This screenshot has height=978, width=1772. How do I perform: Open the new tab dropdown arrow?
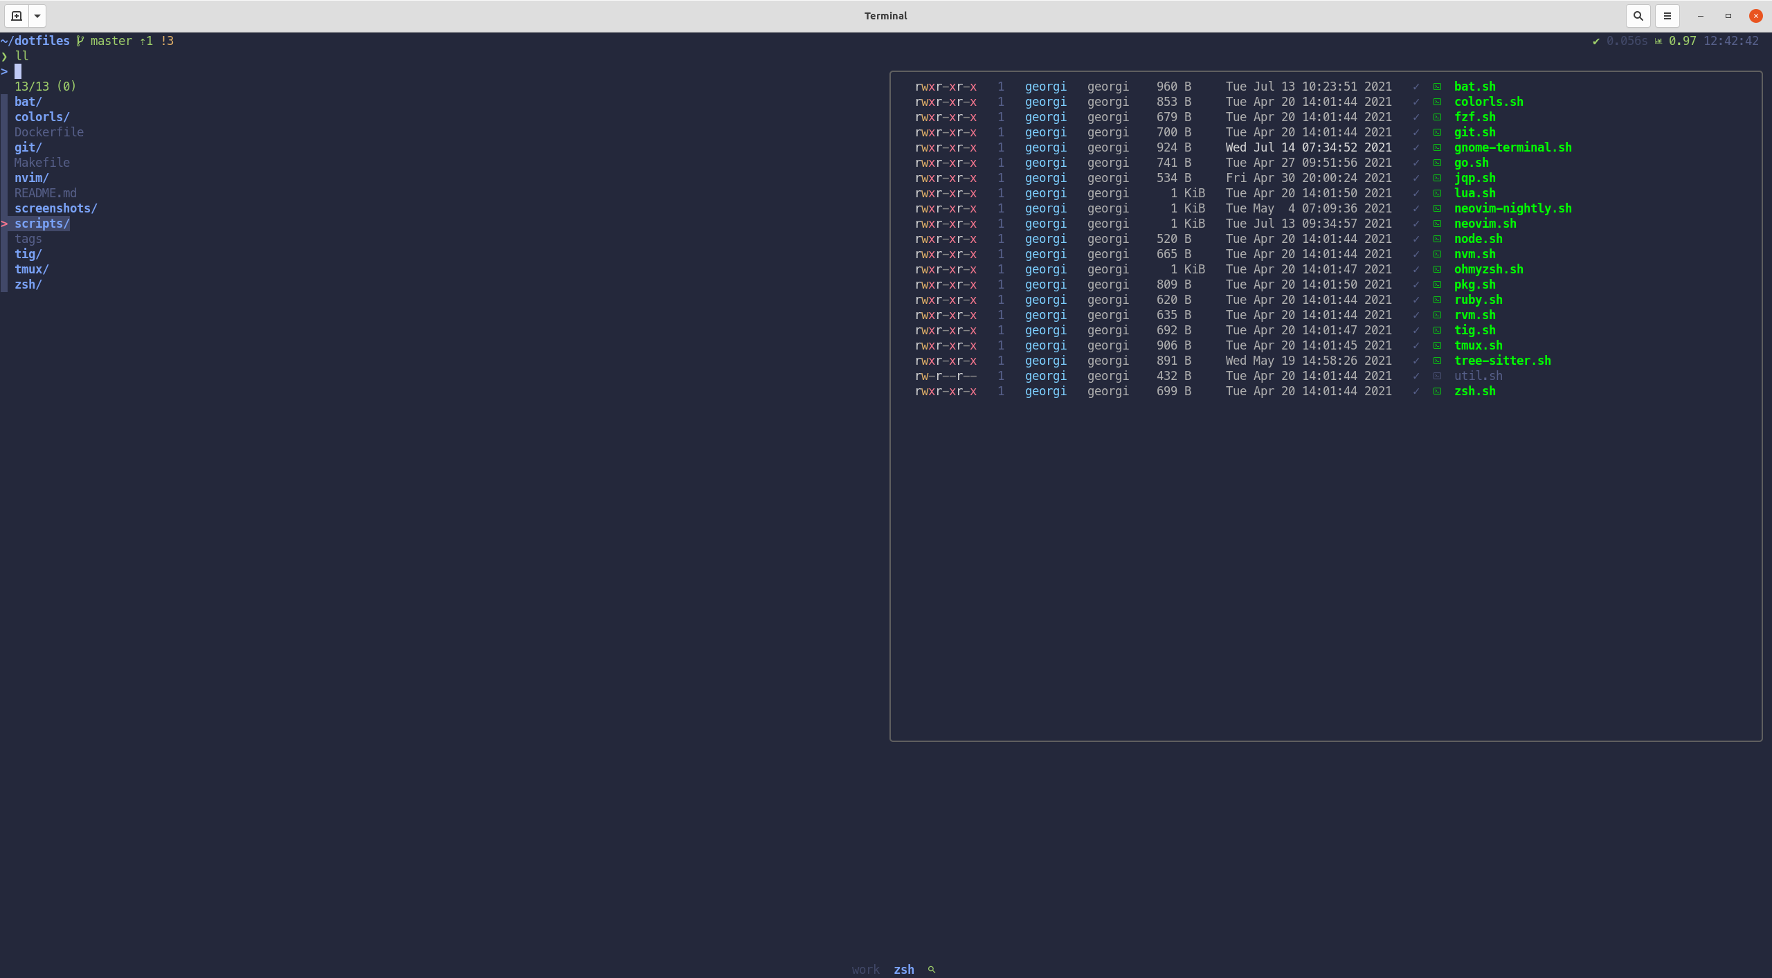[37, 15]
